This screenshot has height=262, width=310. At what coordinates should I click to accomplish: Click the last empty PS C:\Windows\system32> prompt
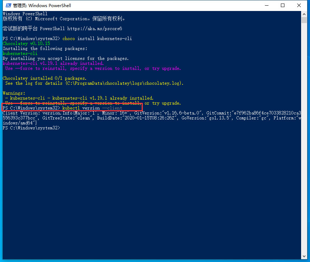tap(31, 128)
